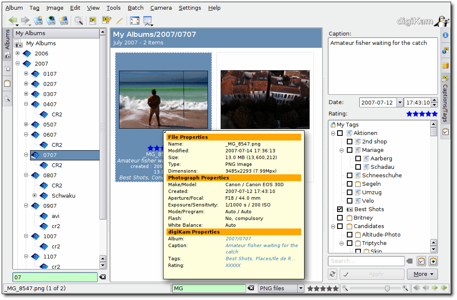The height and width of the screenshot is (300, 457).
Task: Open the Dates sidebar tab icon
Action: [x=7, y=69]
